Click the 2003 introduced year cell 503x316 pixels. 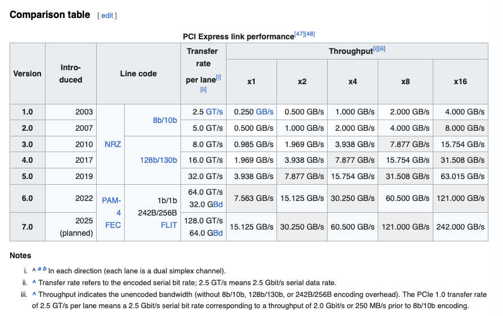pos(71,112)
